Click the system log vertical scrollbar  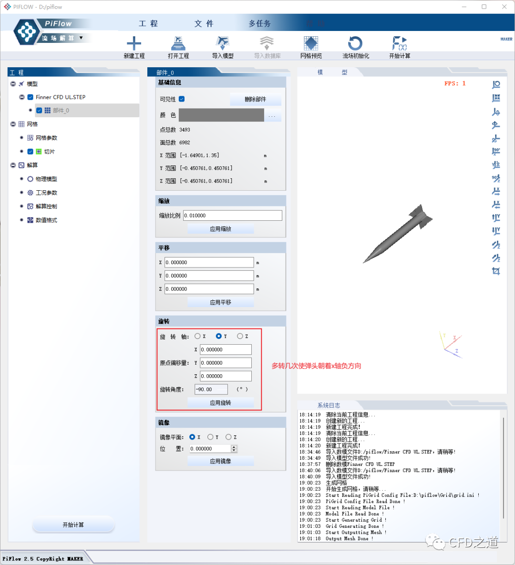[503, 468]
